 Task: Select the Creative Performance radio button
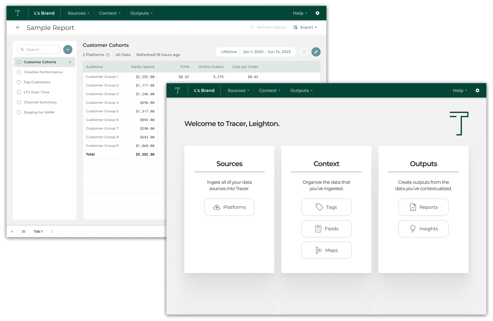(19, 72)
